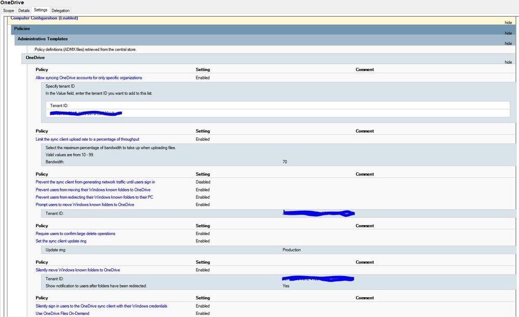The width and height of the screenshot is (519, 317).
Task: Click the Administrative Templates header
Action: pyautogui.click(x=265, y=40)
